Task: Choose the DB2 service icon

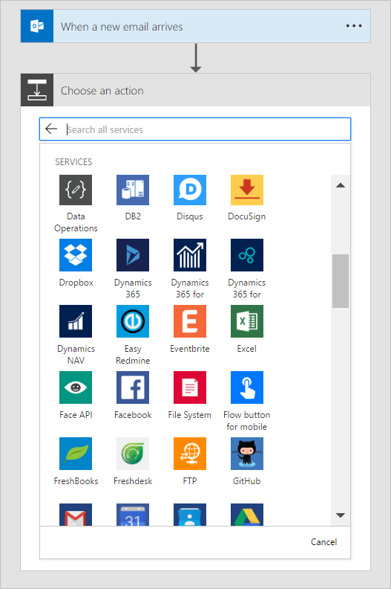Action: pyautogui.click(x=133, y=190)
